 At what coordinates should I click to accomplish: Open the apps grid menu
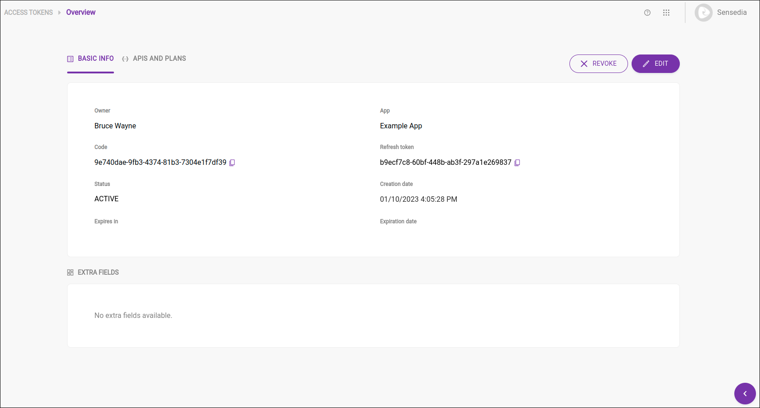[666, 13]
